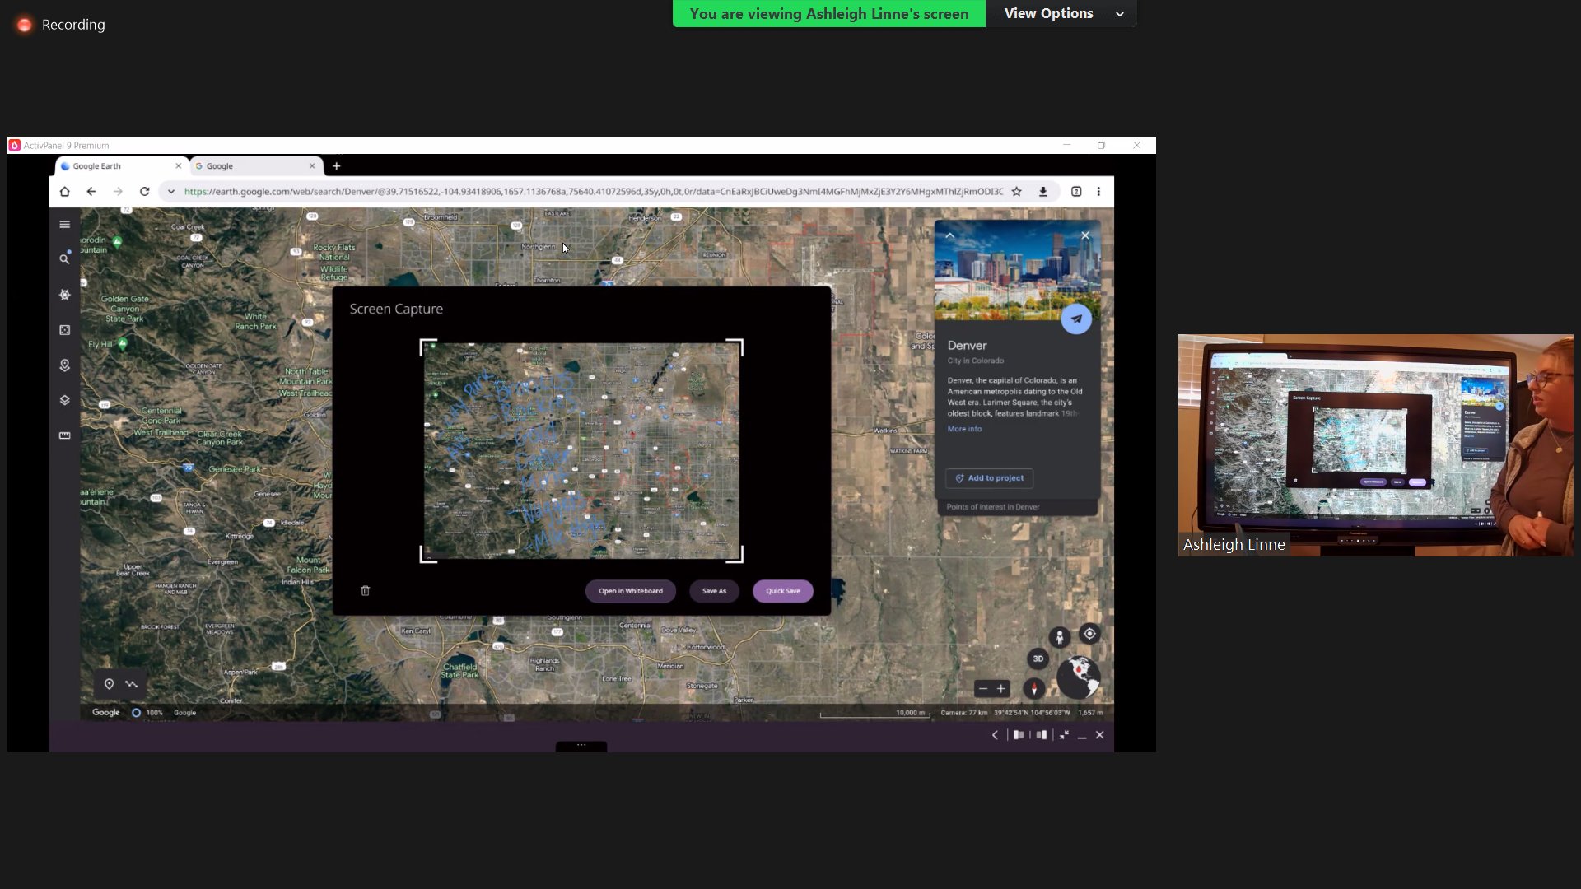Click the shrink window arrows icon
The height and width of the screenshot is (889, 1581).
pyautogui.click(x=1064, y=735)
